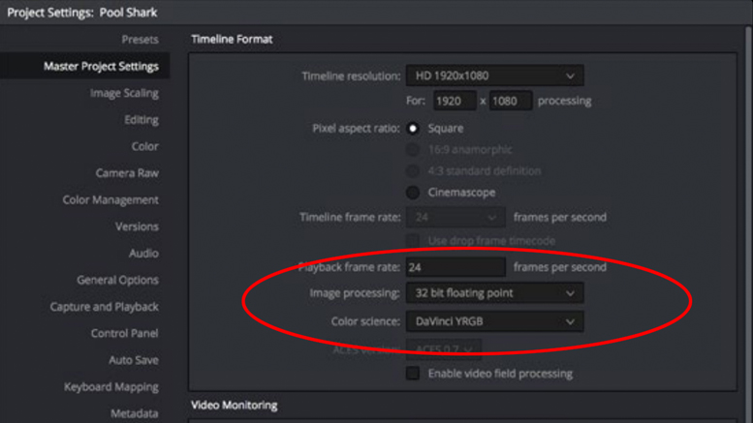Click the 1920 width input field
This screenshot has width=753, height=423.
pyautogui.click(x=455, y=101)
